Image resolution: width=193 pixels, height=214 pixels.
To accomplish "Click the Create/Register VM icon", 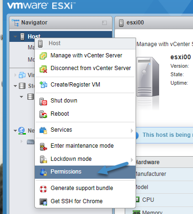I will (x=43, y=85).
